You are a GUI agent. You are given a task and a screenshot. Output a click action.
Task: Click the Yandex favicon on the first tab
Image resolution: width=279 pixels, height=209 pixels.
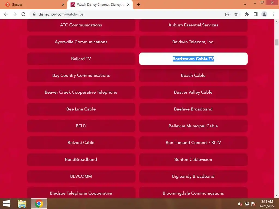7,5
